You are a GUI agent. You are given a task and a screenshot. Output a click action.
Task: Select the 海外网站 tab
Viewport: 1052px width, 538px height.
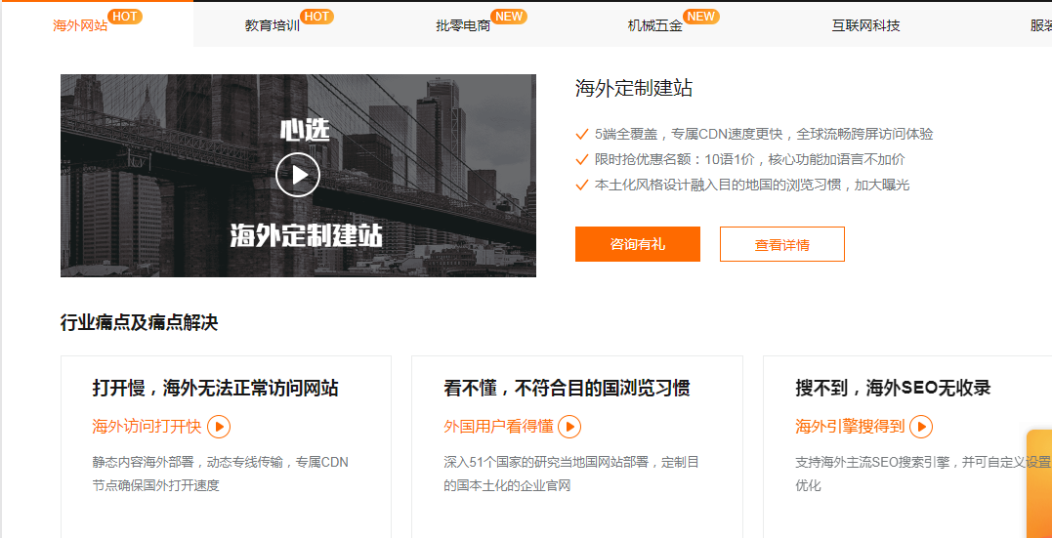pos(80,25)
